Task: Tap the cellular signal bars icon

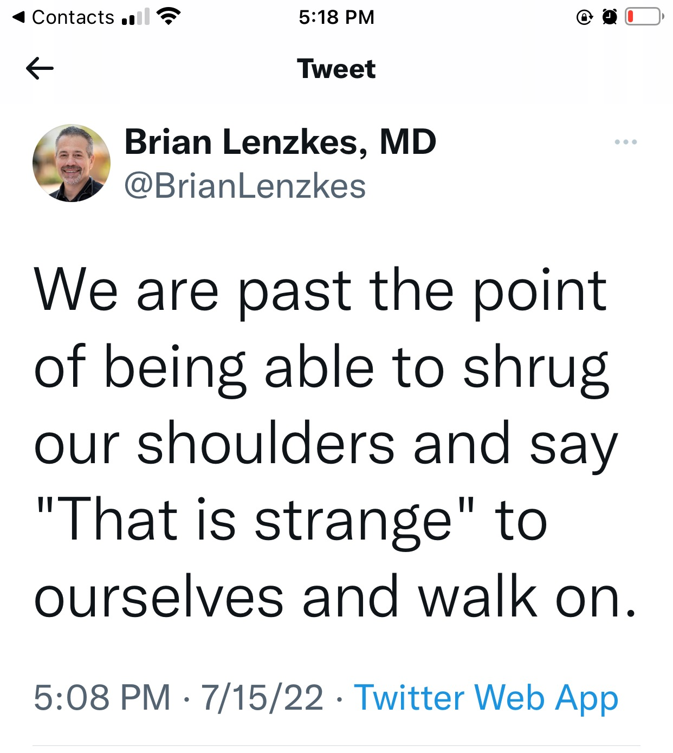Action: (135, 17)
